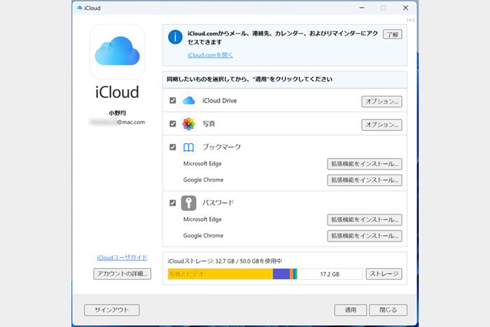Click yellow 写真とビデオ storage segment

click(x=220, y=274)
